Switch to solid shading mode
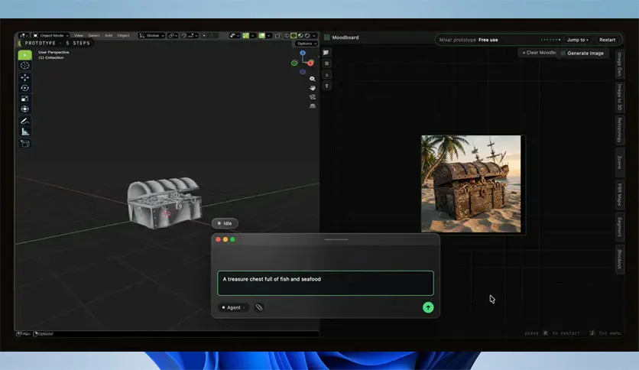This screenshot has width=639, height=370. click(294, 35)
